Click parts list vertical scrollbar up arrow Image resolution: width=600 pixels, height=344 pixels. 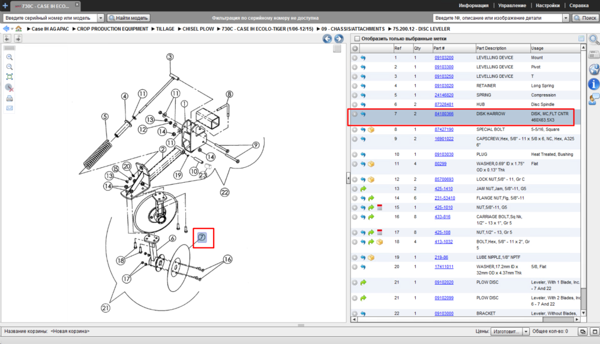click(583, 47)
